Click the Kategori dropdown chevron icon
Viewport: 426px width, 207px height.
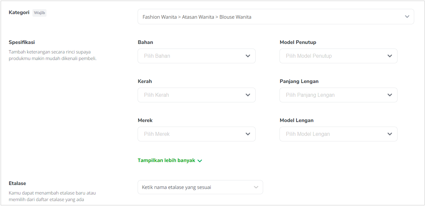click(x=407, y=16)
